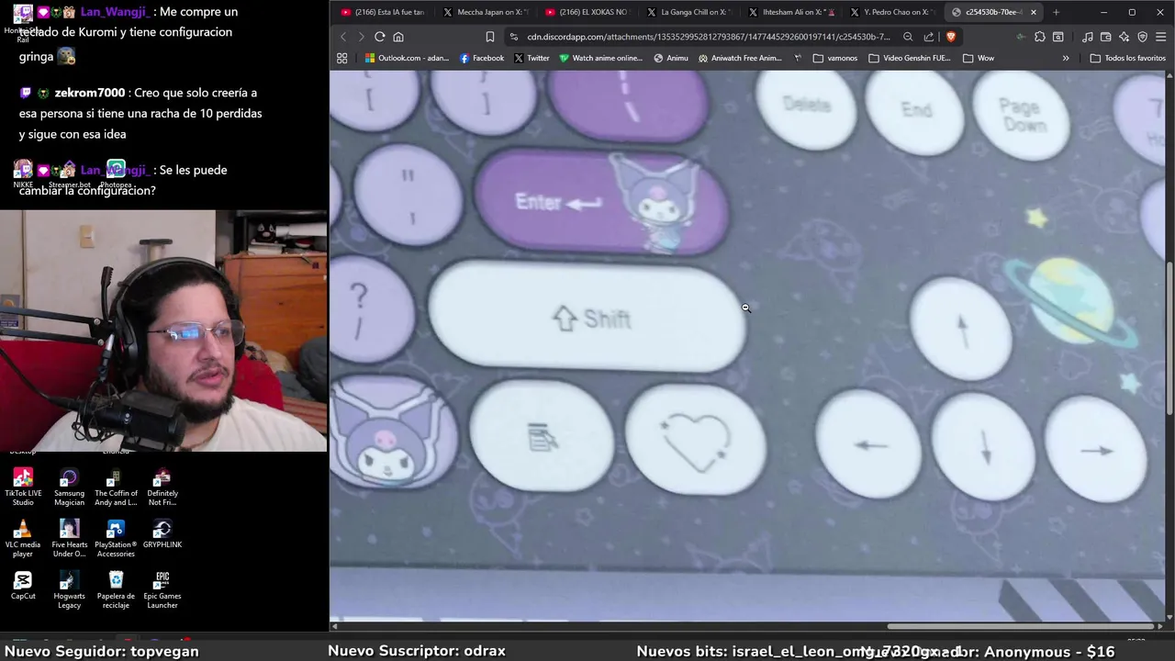Image resolution: width=1175 pixels, height=661 pixels.
Task: Open the apps grid icon in bookmarks bar
Action: click(x=342, y=58)
